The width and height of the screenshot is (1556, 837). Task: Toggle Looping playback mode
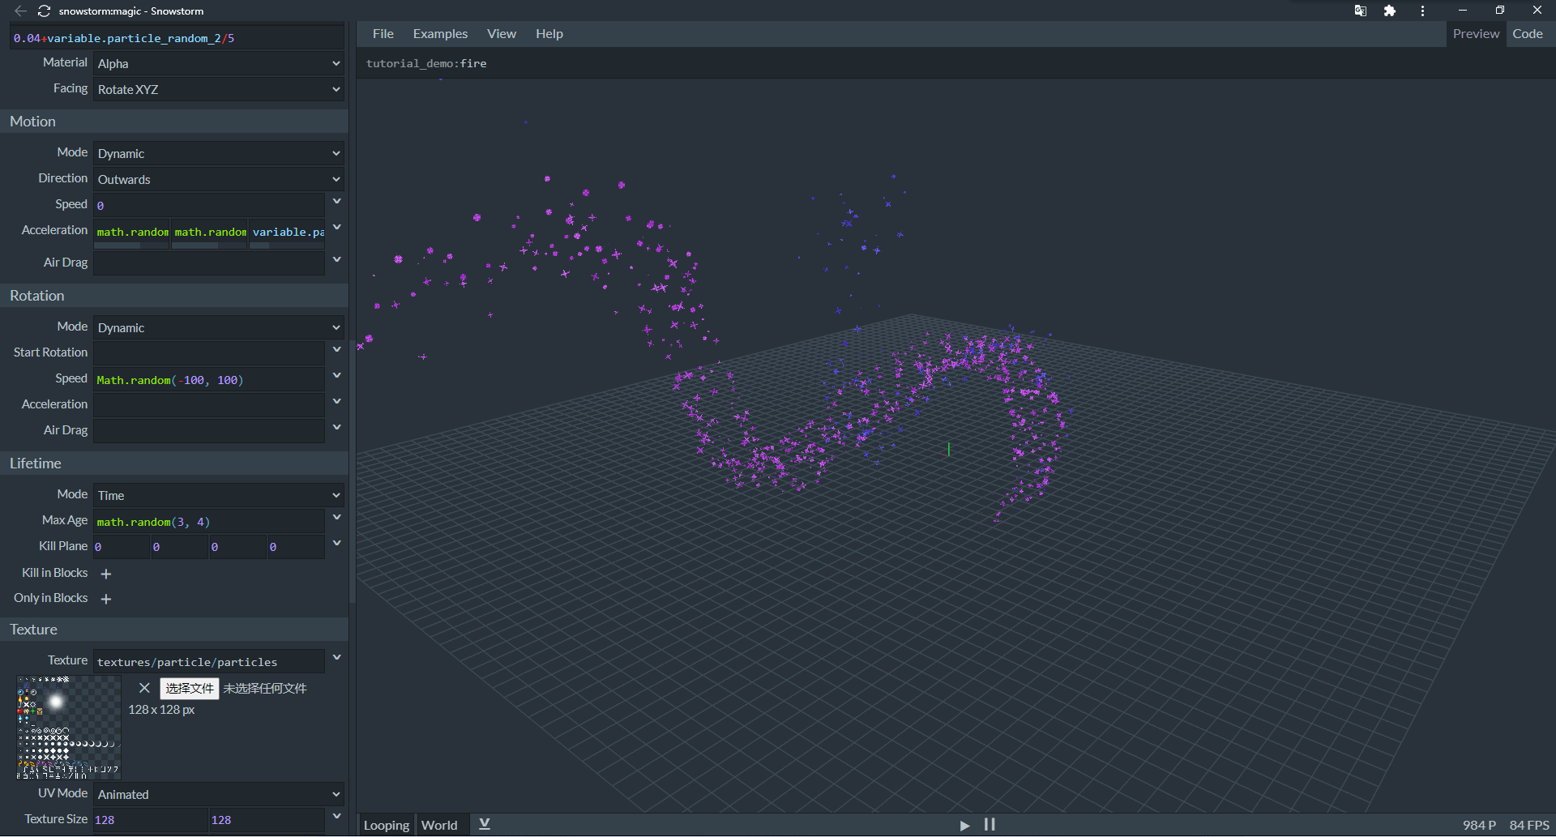(387, 825)
